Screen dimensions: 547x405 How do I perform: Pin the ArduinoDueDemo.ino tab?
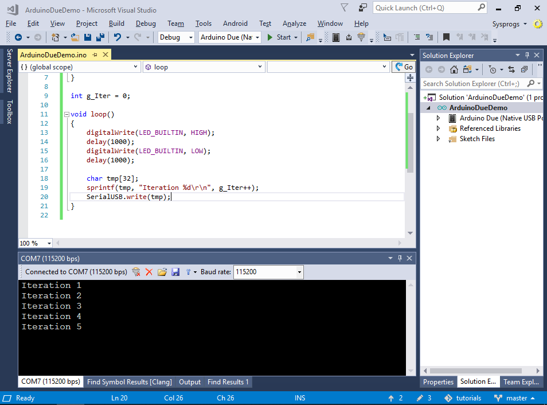click(x=95, y=55)
